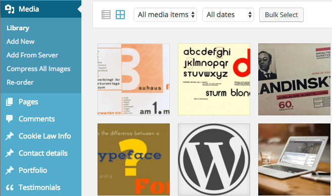332x196 pixels.
Task: Open the Re-order submenu item
Action: 20,82
